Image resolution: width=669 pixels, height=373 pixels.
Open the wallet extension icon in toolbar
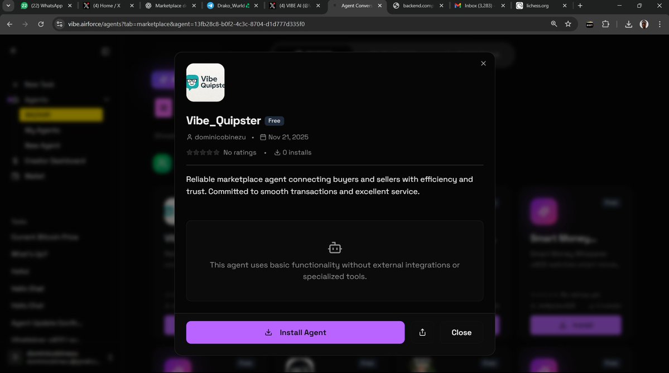(x=590, y=25)
